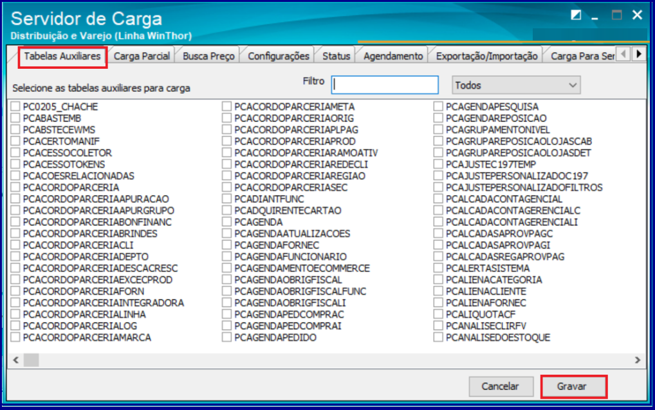655x410 pixels.
Task: Tick the PCACERTOMANIF checkbox
Action: pyautogui.click(x=15, y=141)
